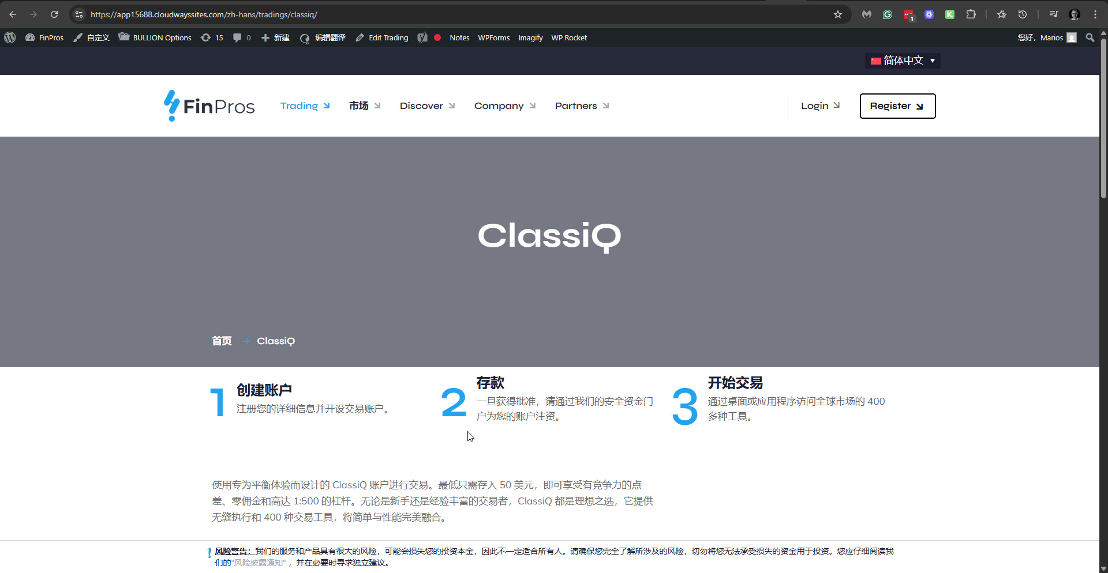Go to 首页 via breadcrumb
1108x573 pixels.
pyautogui.click(x=222, y=341)
